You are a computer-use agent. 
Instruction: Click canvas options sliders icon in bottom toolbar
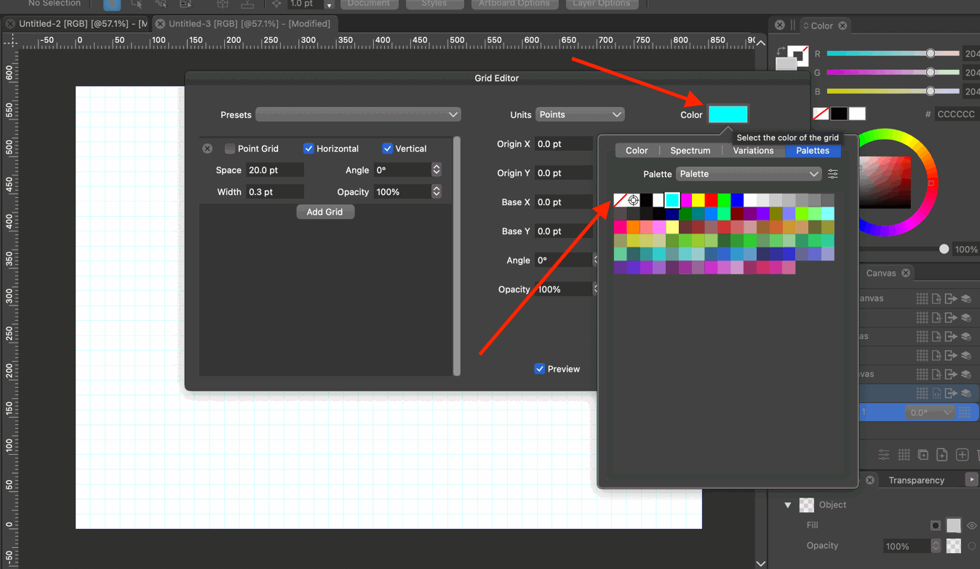[x=883, y=455]
